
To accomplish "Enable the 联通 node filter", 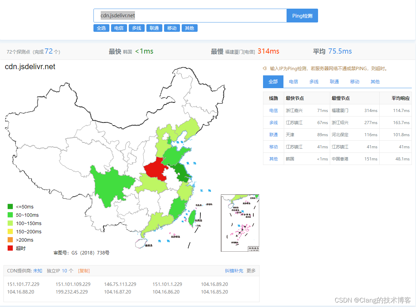I will click(154, 28).
